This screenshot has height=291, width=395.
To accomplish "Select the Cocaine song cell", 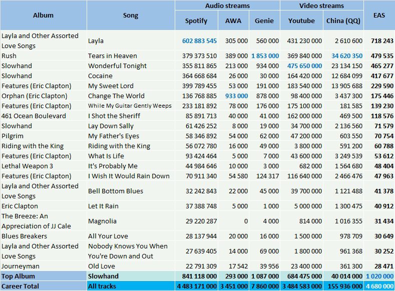I will click(x=131, y=76).
